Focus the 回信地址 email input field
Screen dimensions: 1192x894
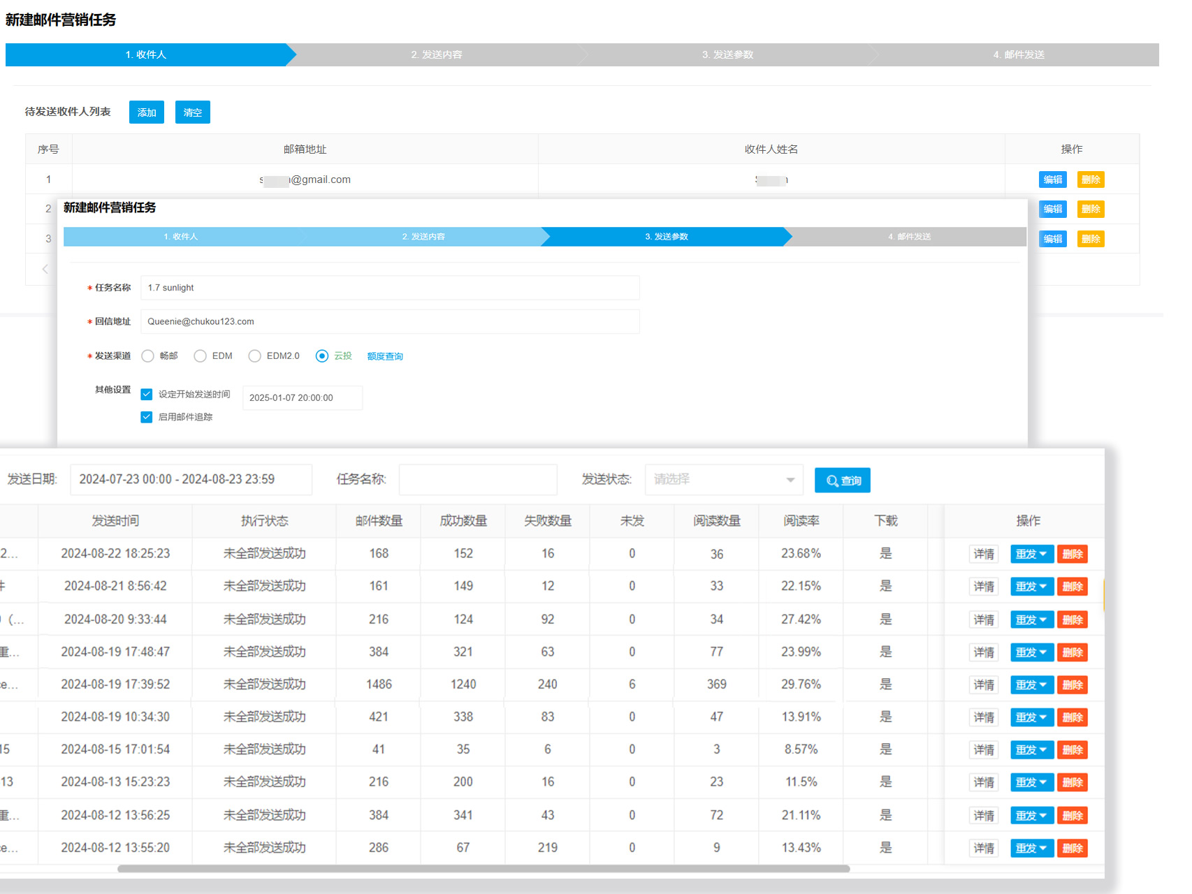point(390,321)
